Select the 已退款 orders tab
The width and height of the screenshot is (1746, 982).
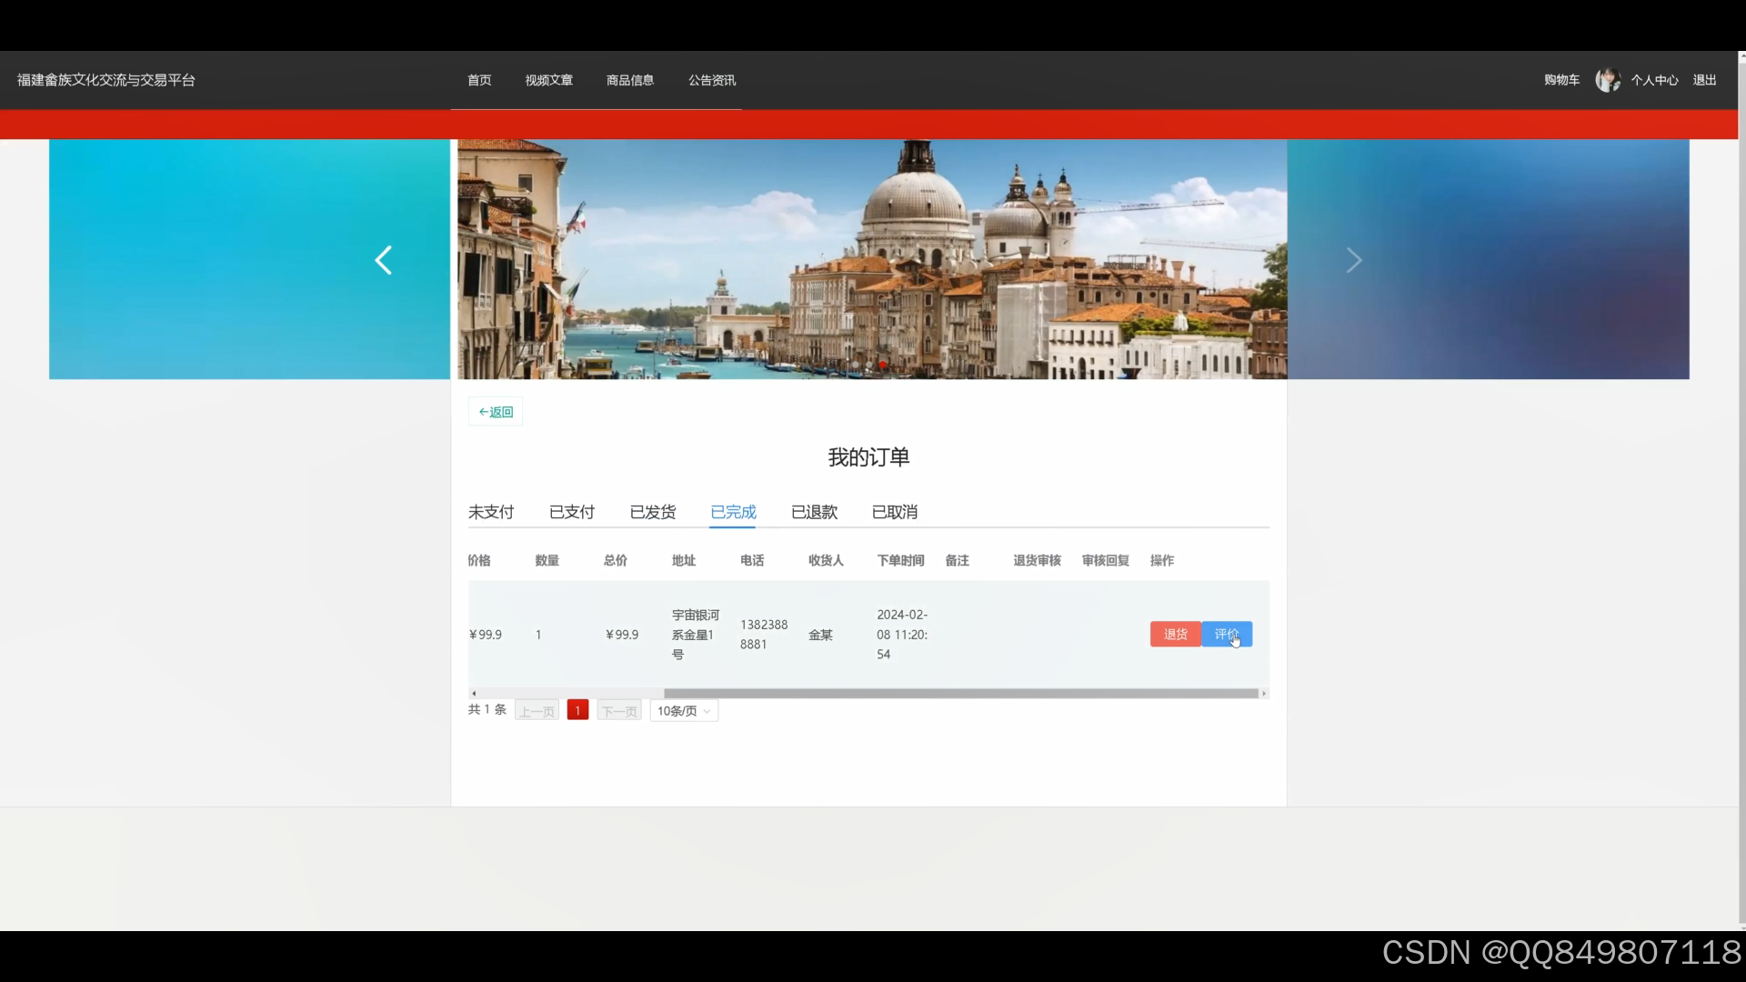coord(814,512)
